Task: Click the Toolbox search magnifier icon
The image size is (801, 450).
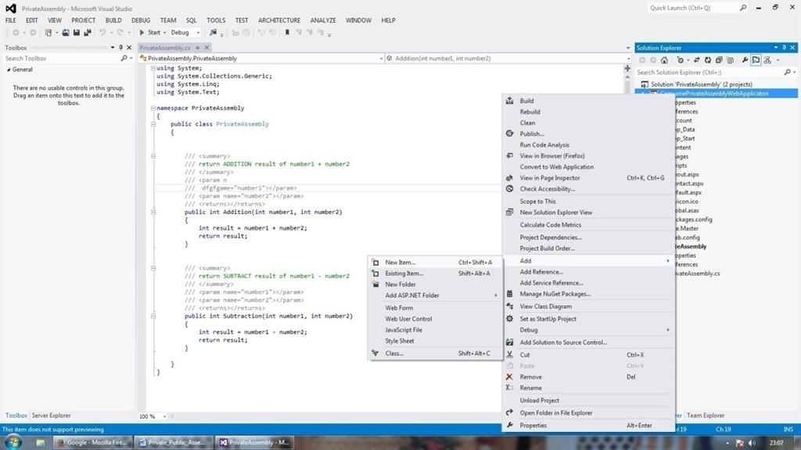Action: click(124, 59)
